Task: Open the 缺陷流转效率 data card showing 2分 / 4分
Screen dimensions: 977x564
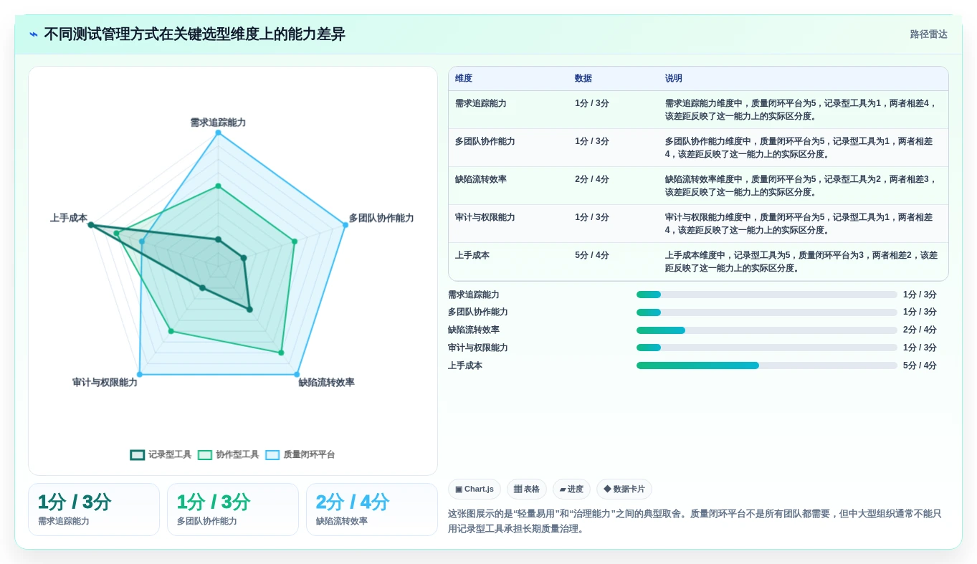Action: pyautogui.click(x=372, y=510)
